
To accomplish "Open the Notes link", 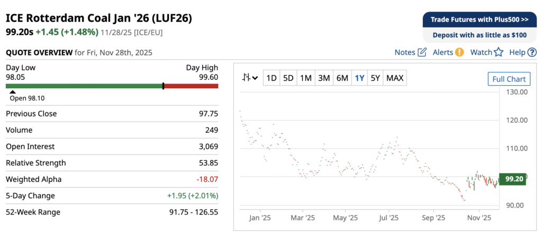I will coord(405,52).
